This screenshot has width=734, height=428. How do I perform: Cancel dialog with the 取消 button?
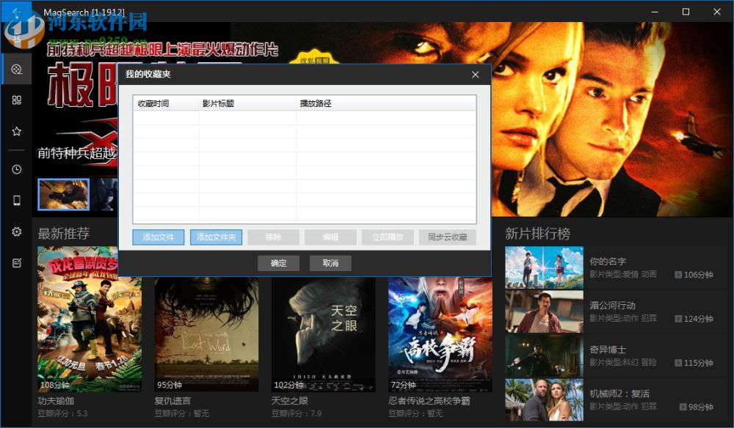(330, 262)
